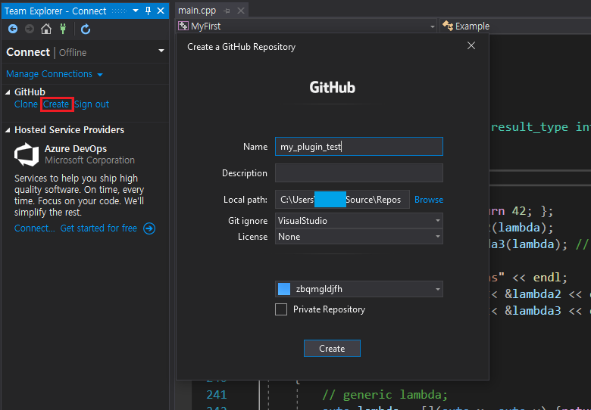Open the Manage Connections dropdown
The image size is (591, 410).
pos(55,74)
